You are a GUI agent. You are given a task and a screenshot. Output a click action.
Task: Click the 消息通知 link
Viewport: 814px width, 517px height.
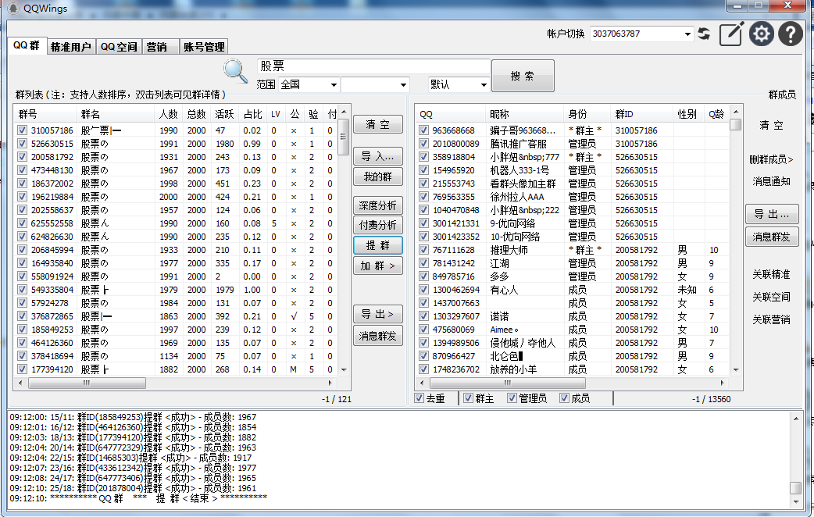point(771,181)
